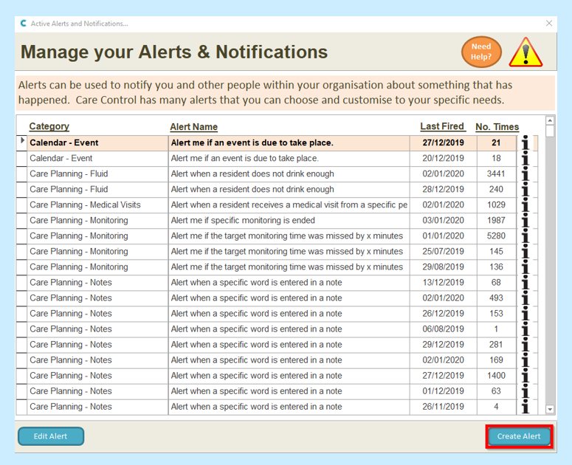Click the Care Control logo in title bar
572x465 pixels.
(x=24, y=24)
